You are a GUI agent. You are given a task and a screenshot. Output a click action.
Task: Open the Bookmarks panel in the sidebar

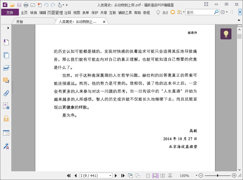[x=6, y=42]
